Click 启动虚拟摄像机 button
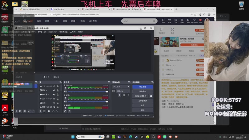This screenshot has height=140, width=249. pos(141,96)
